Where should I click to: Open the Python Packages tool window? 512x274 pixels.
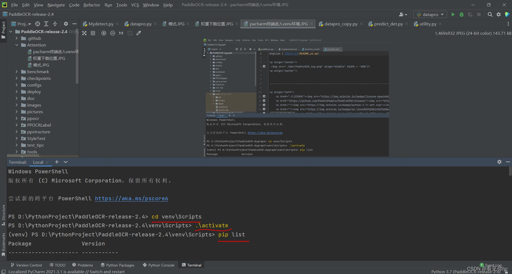pos(117,265)
